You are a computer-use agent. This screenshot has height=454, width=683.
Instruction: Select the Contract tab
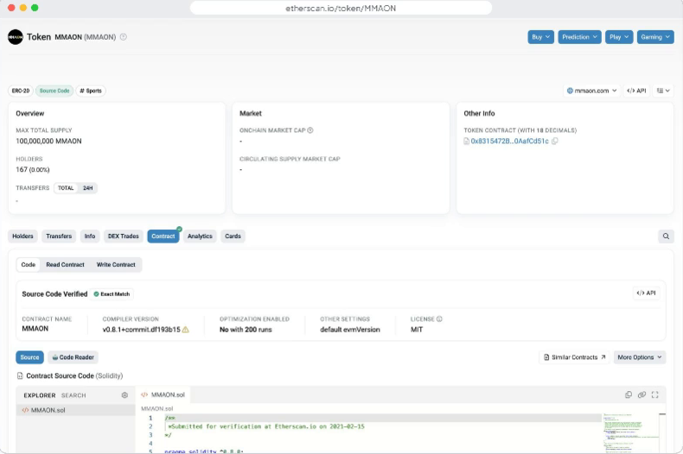coord(163,236)
